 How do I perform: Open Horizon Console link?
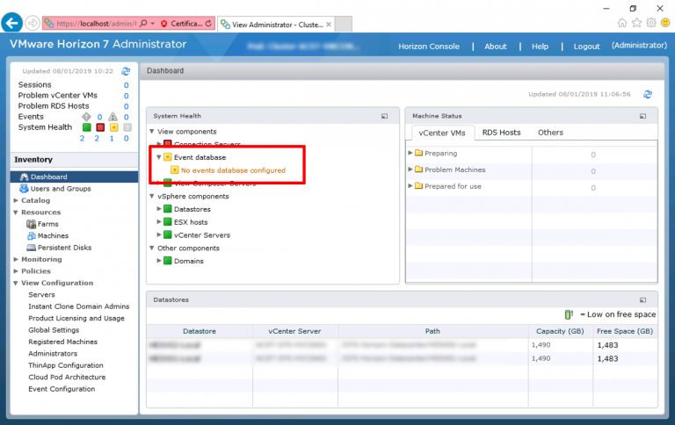[x=429, y=47]
